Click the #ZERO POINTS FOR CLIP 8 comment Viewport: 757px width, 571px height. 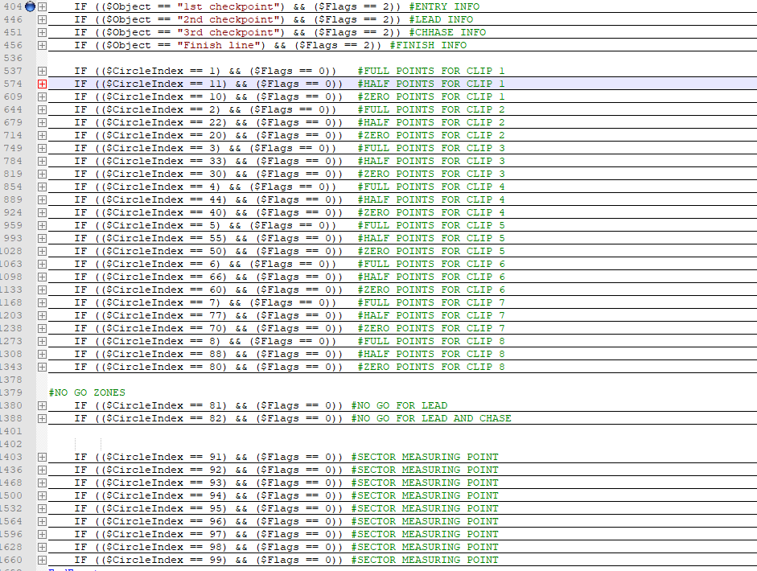tap(431, 368)
